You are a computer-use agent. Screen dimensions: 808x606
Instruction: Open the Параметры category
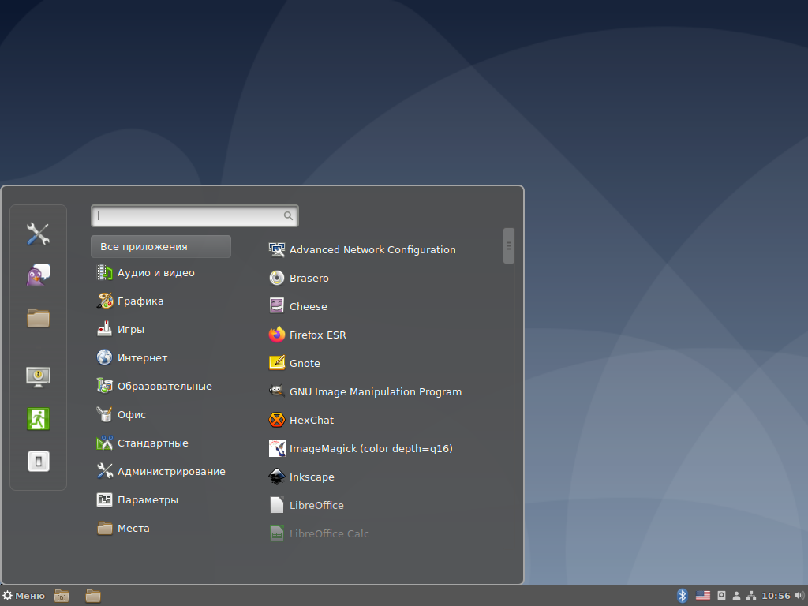click(x=137, y=499)
